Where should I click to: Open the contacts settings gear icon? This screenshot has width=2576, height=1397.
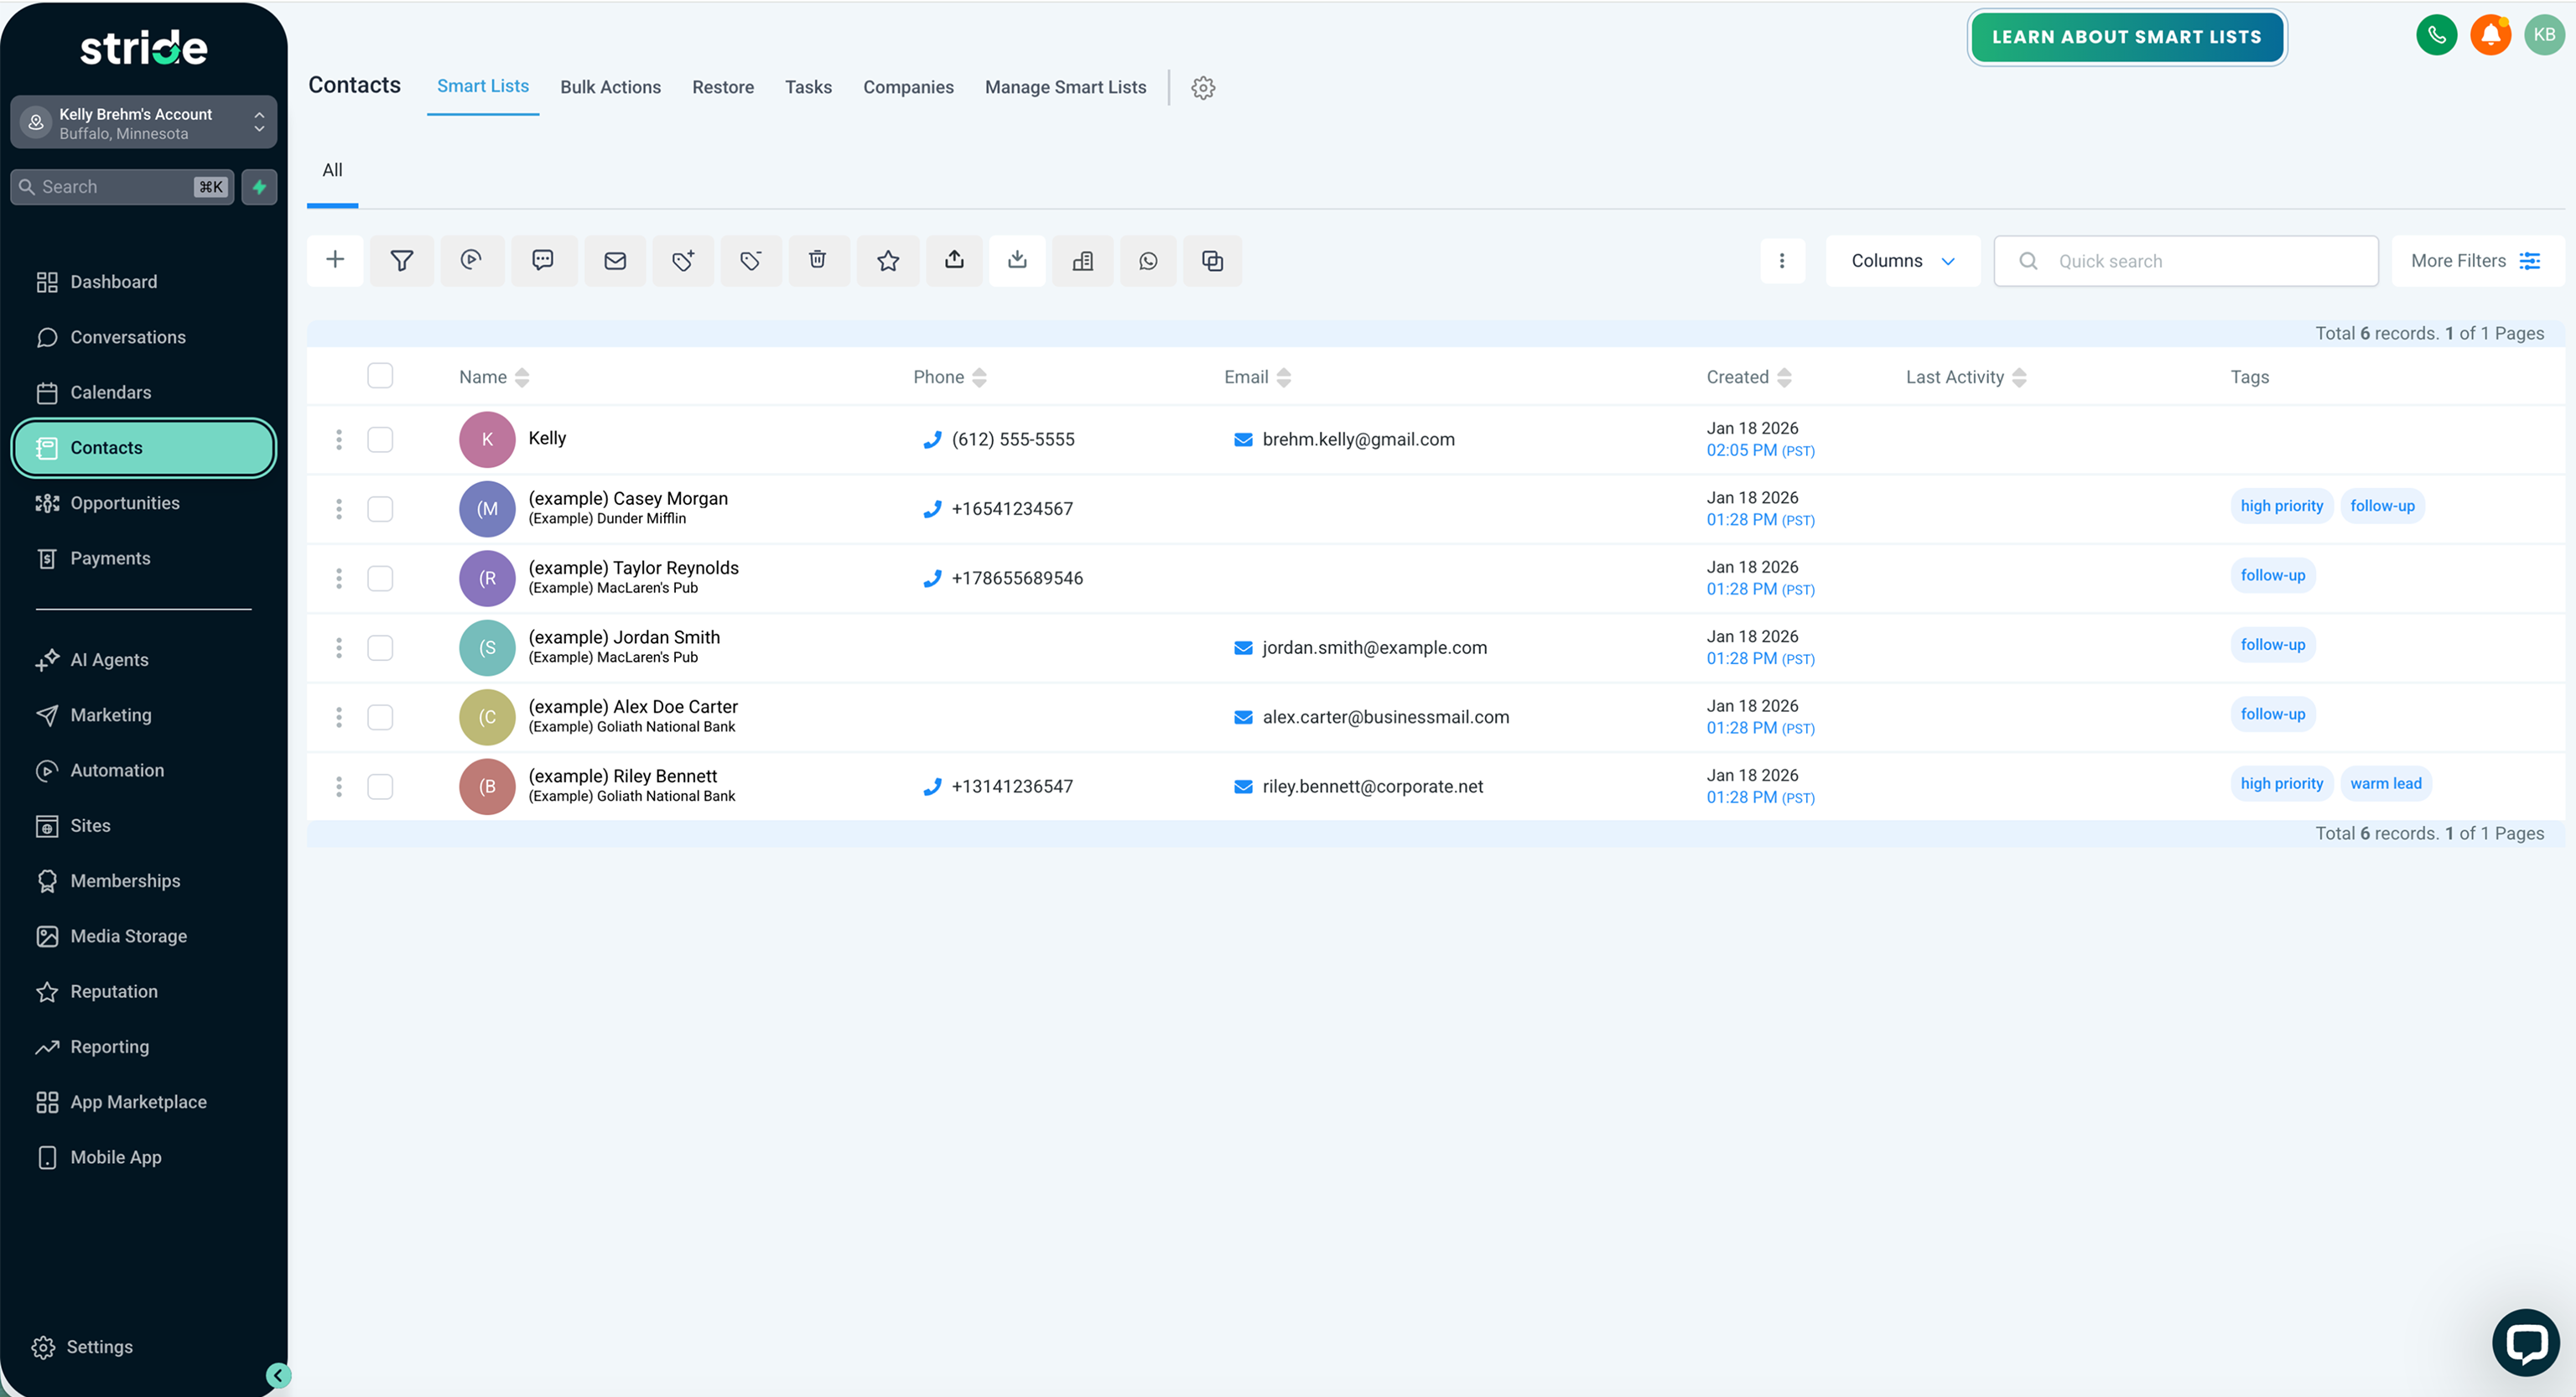tap(1203, 87)
